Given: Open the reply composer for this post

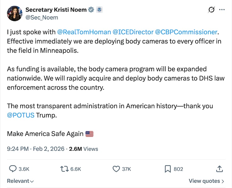Looking at the screenshot, I should click(12, 169).
